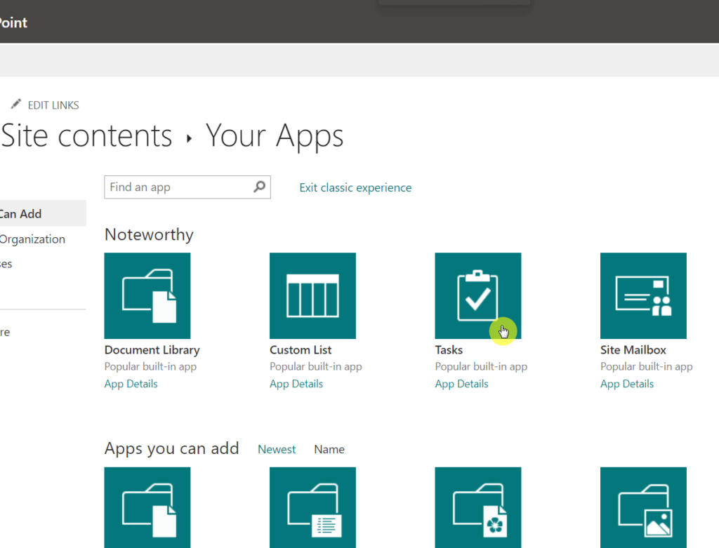
Task: Click the Custom List title text
Action: (301, 350)
